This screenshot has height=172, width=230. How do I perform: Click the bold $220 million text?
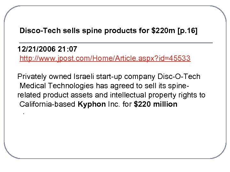point(156,104)
